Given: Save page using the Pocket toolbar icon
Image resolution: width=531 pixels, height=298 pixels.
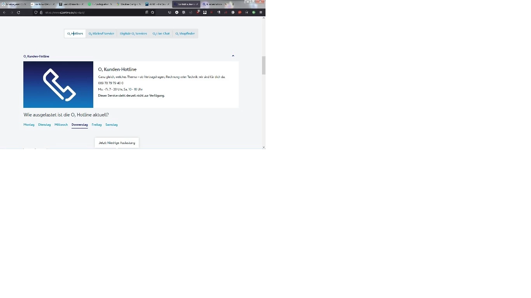Looking at the screenshot, I should click(x=169, y=12).
